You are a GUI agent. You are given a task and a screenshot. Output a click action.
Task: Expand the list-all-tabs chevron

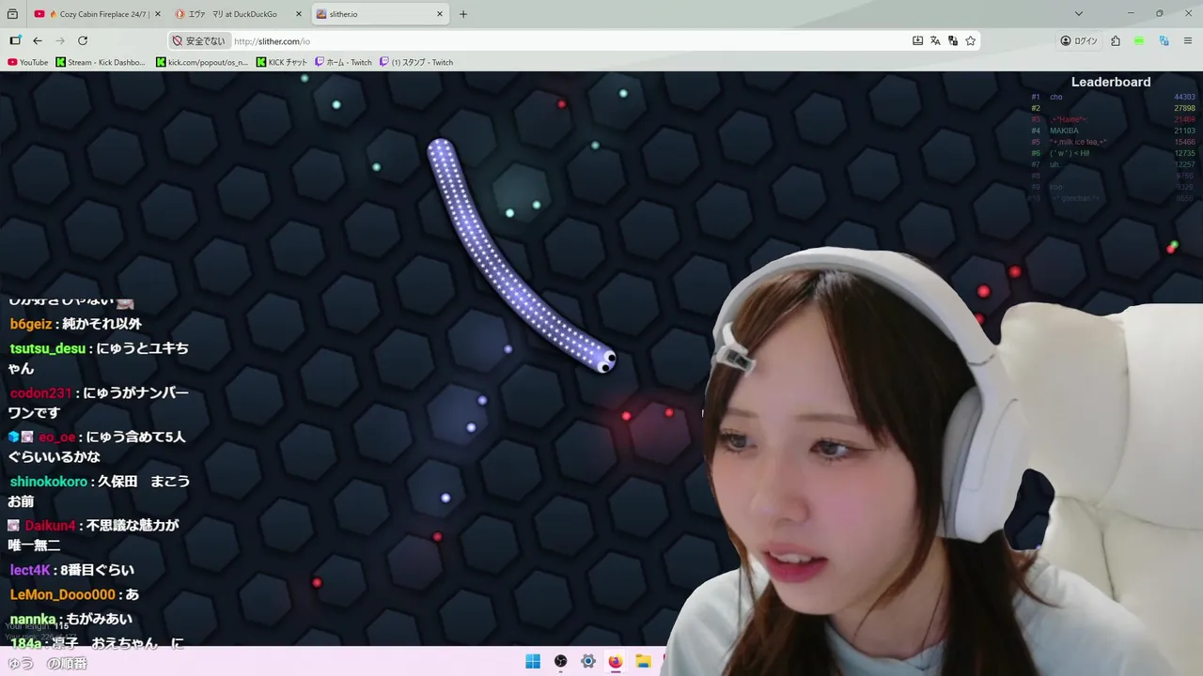pos(1079,14)
